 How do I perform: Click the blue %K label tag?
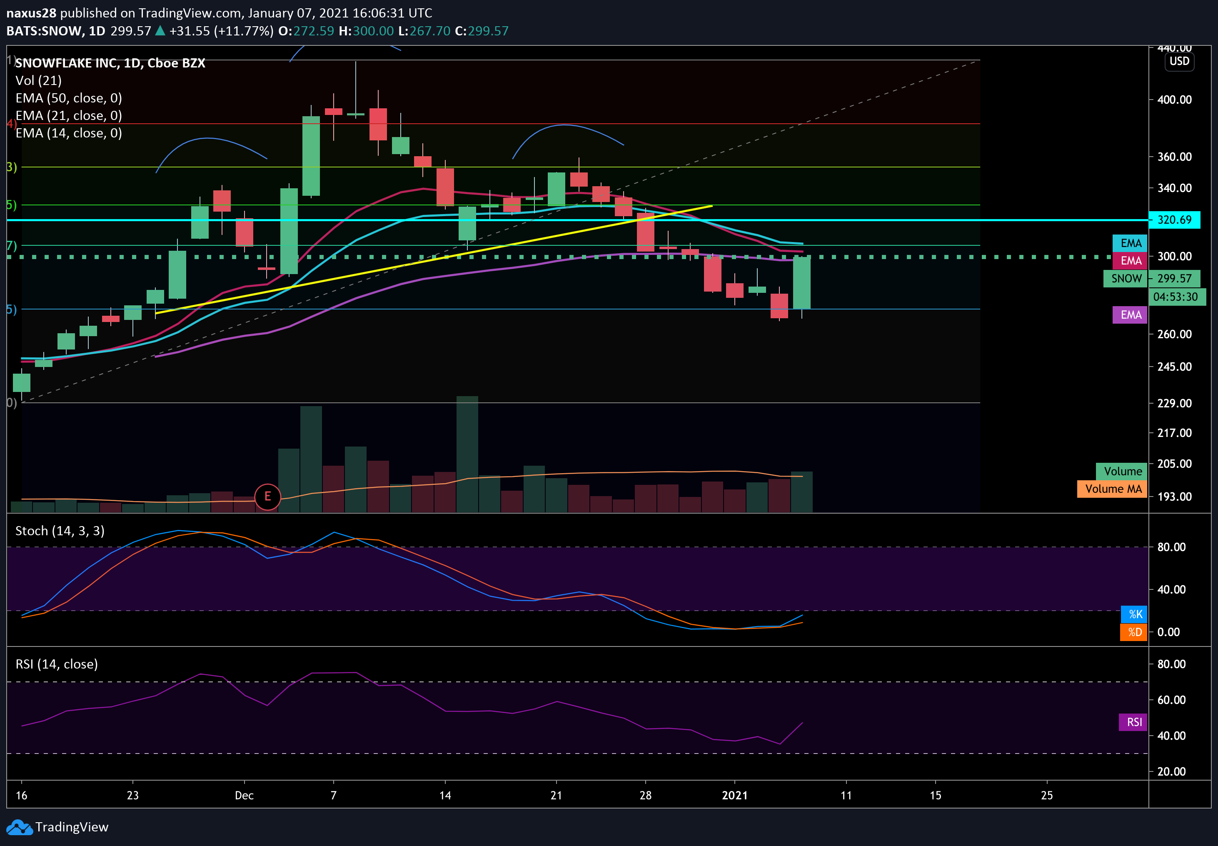tap(1134, 614)
